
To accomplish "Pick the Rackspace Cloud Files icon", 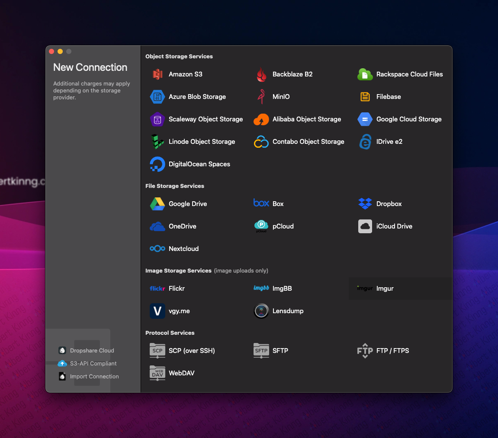I will pos(365,74).
